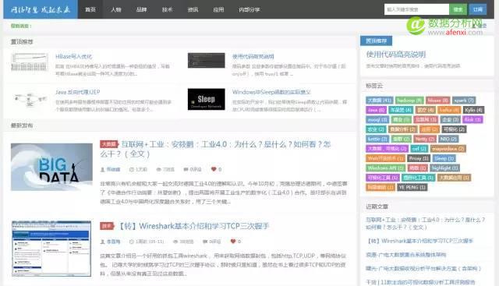Click the red tag before Wireshark title
Viewport: 499px width, 286px height.
[x=108, y=226]
